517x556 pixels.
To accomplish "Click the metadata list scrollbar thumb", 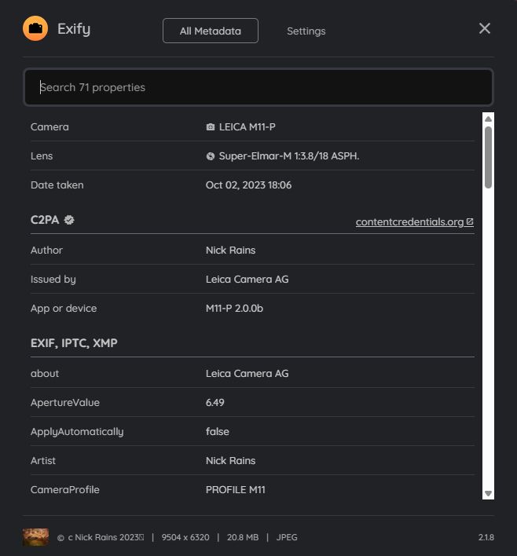I will [x=488, y=157].
